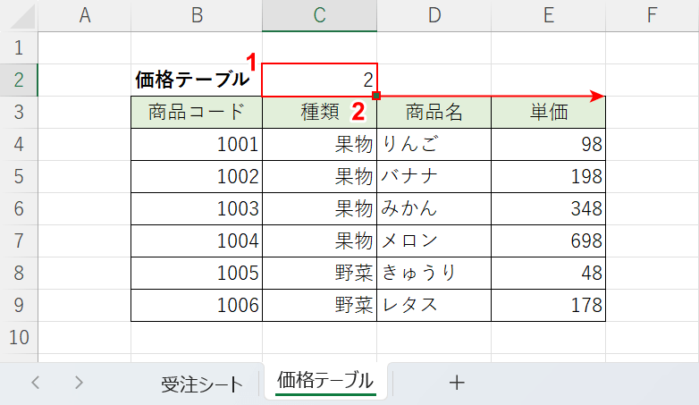Click the select-all corner triangle

pyautogui.click(x=20, y=15)
